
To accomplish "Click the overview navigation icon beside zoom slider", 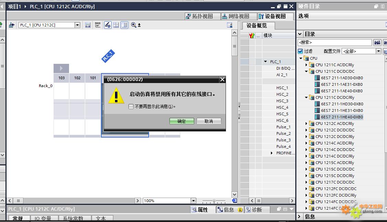I will tap(235, 200).
